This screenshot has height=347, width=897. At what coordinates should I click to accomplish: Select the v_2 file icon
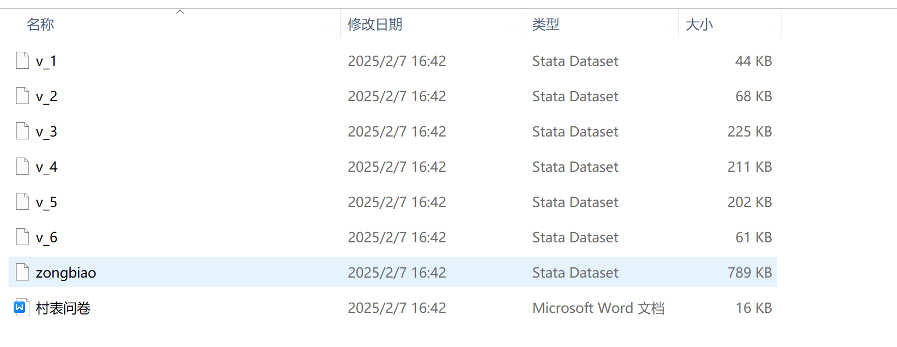(x=22, y=96)
